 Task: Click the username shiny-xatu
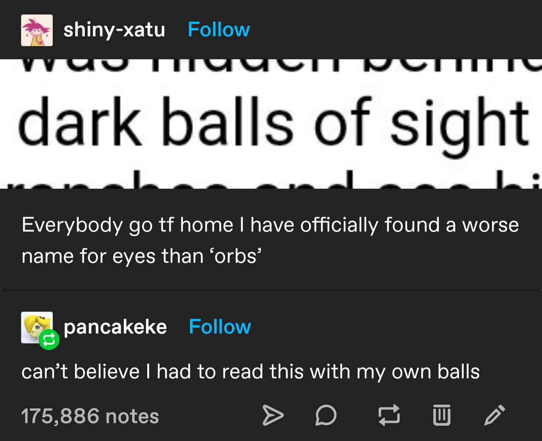114,30
